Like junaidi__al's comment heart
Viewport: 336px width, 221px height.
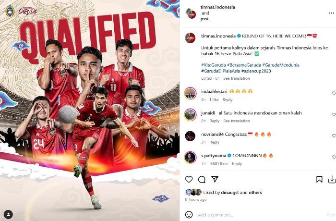coord(334,114)
